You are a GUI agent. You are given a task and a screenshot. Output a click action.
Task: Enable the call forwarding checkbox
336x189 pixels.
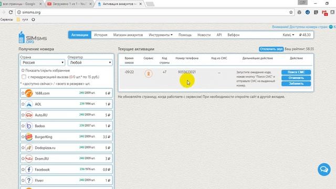click(x=24, y=77)
